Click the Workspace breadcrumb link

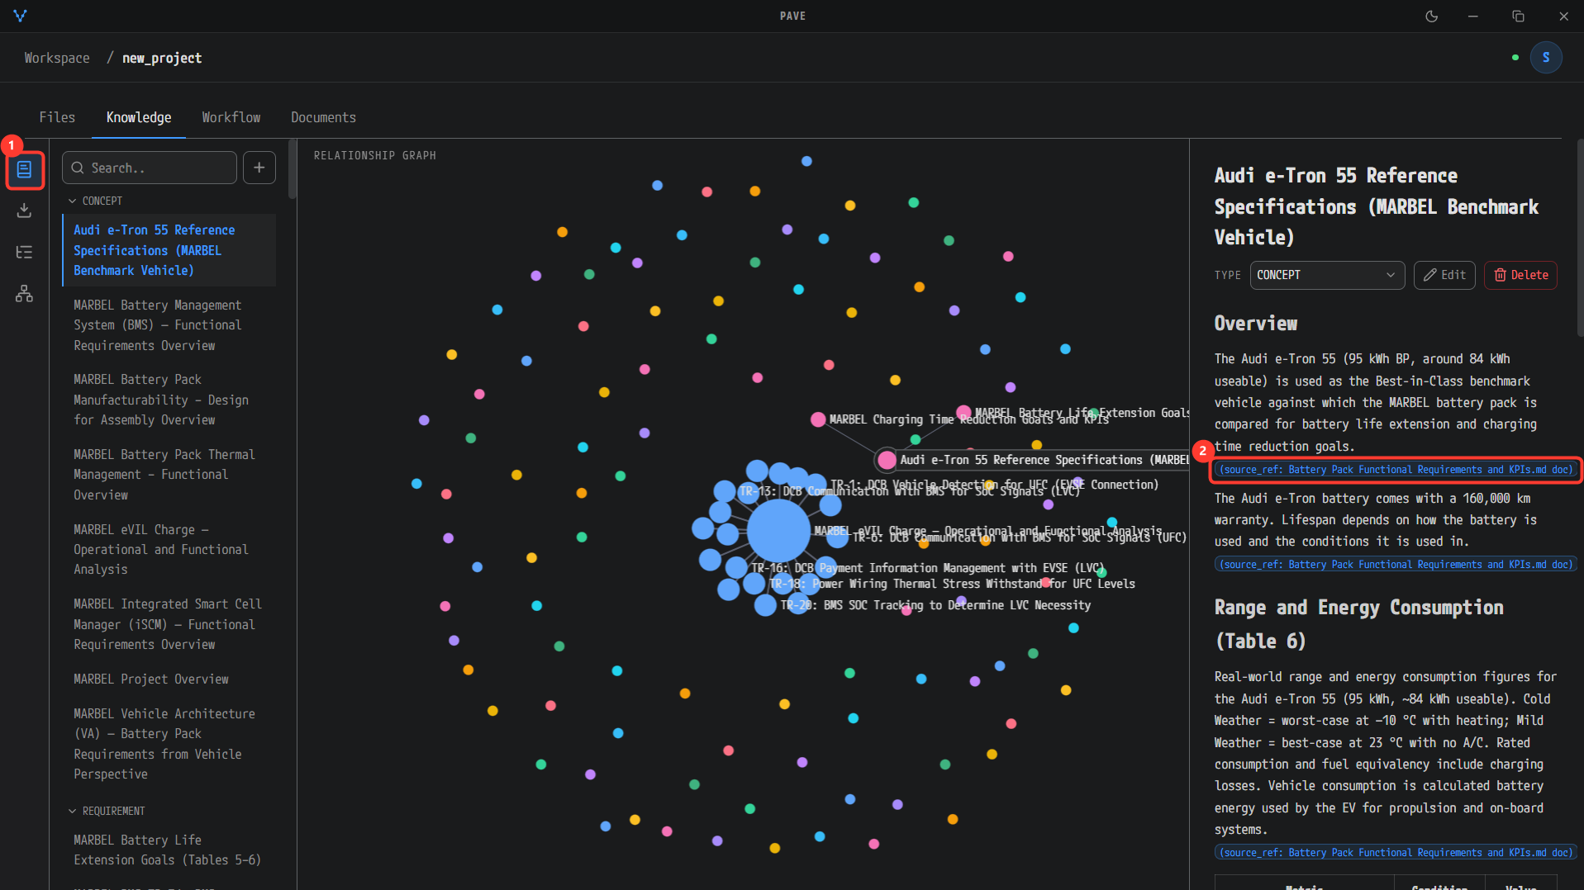(57, 58)
